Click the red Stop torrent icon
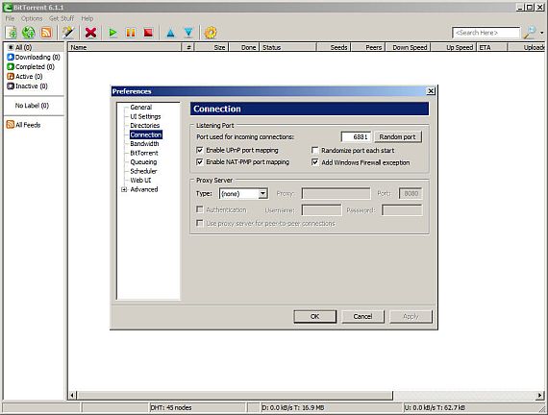Image resolution: width=548 pixels, height=415 pixels. pyautogui.click(x=148, y=33)
